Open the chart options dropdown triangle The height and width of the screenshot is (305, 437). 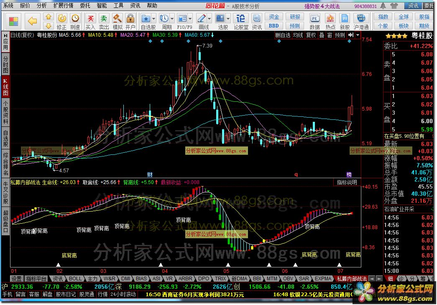point(358,35)
